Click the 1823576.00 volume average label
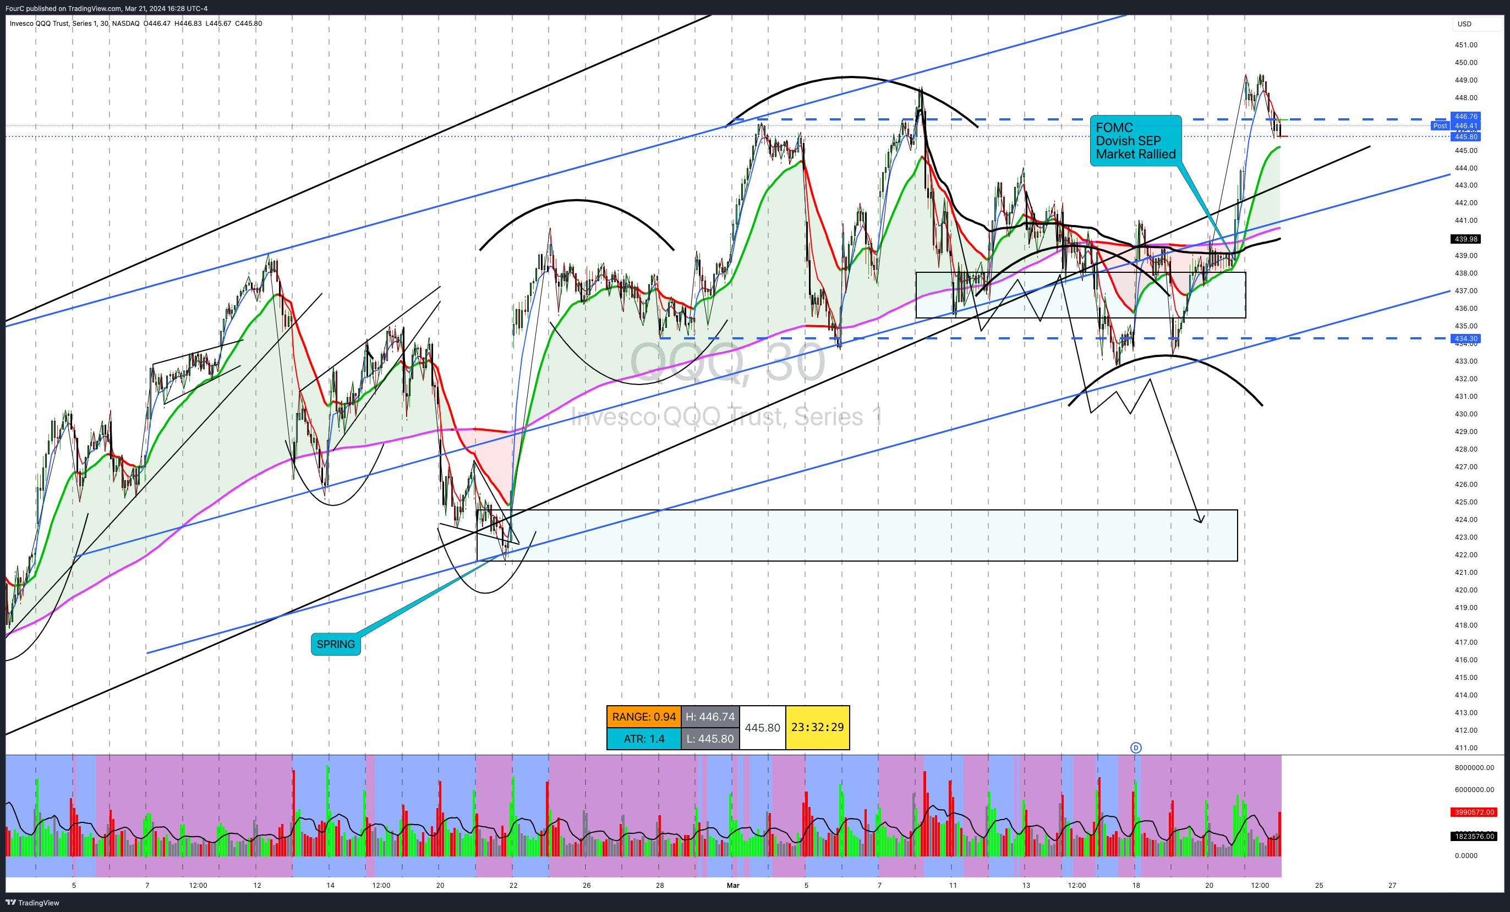The width and height of the screenshot is (1510, 912). (x=1474, y=836)
